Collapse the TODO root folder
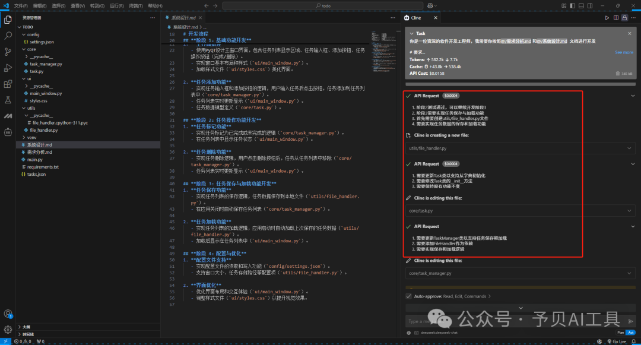641x345 pixels. click(x=19, y=27)
